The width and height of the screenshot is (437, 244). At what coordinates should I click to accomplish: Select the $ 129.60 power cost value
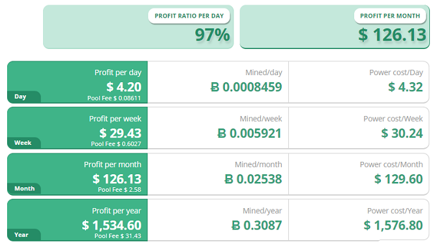399,179
